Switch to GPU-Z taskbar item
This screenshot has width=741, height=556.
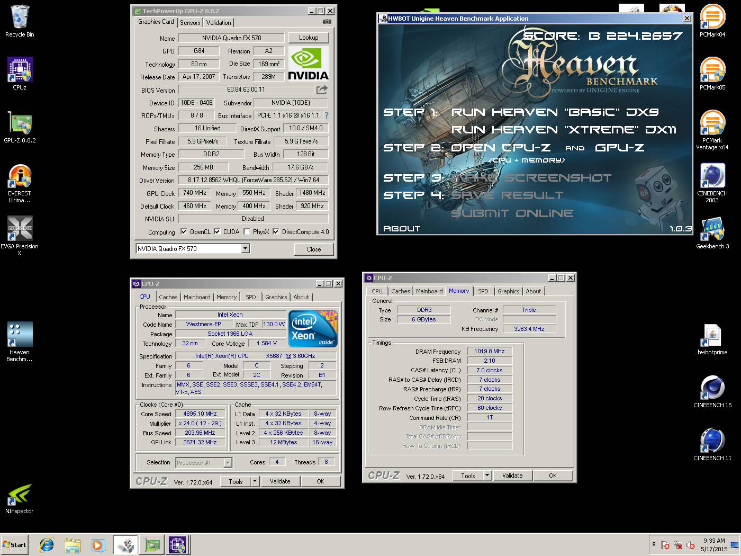[152, 544]
